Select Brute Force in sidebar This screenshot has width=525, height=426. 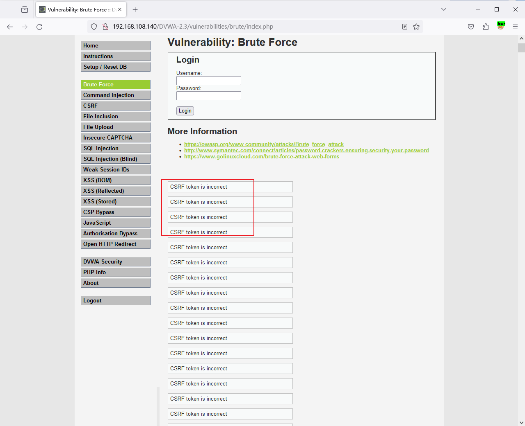(116, 84)
